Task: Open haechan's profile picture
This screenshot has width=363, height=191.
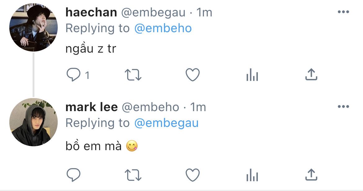Action: (34, 28)
